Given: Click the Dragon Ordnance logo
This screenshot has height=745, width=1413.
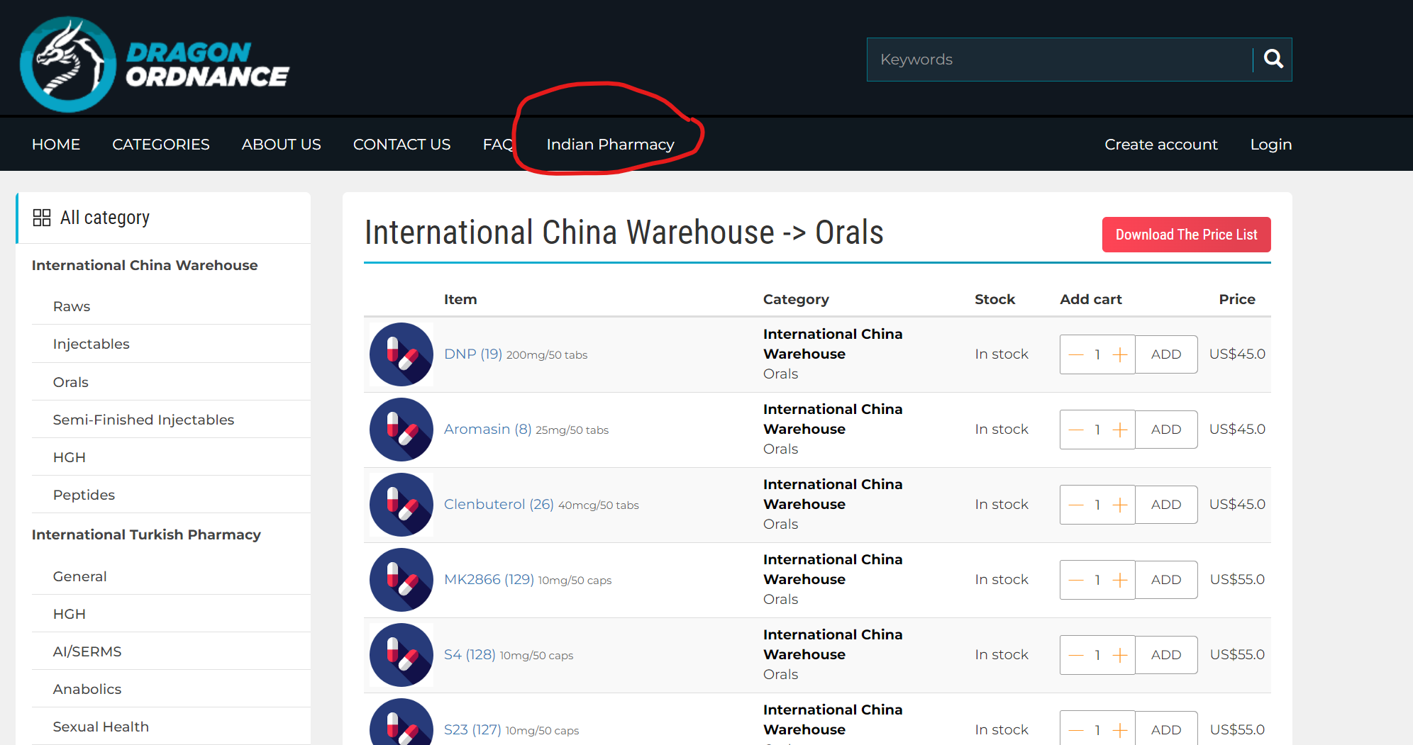Looking at the screenshot, I should click(155, 65).
